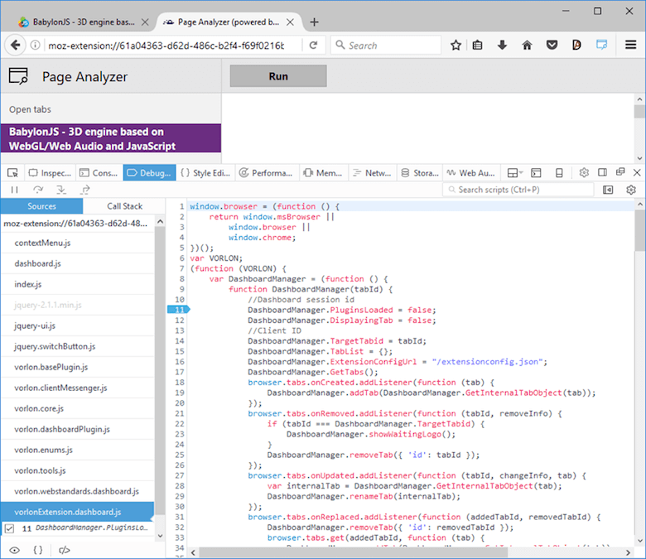646x559 pixels.
Task: Click the Run button
Action: pos(278,76)
